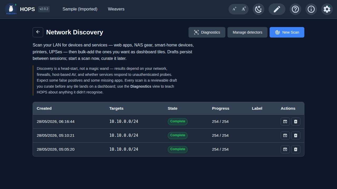Open the Diagnostics view button
Image resolution: width=337 pixels, height=189 pixels.
point(207,32)
